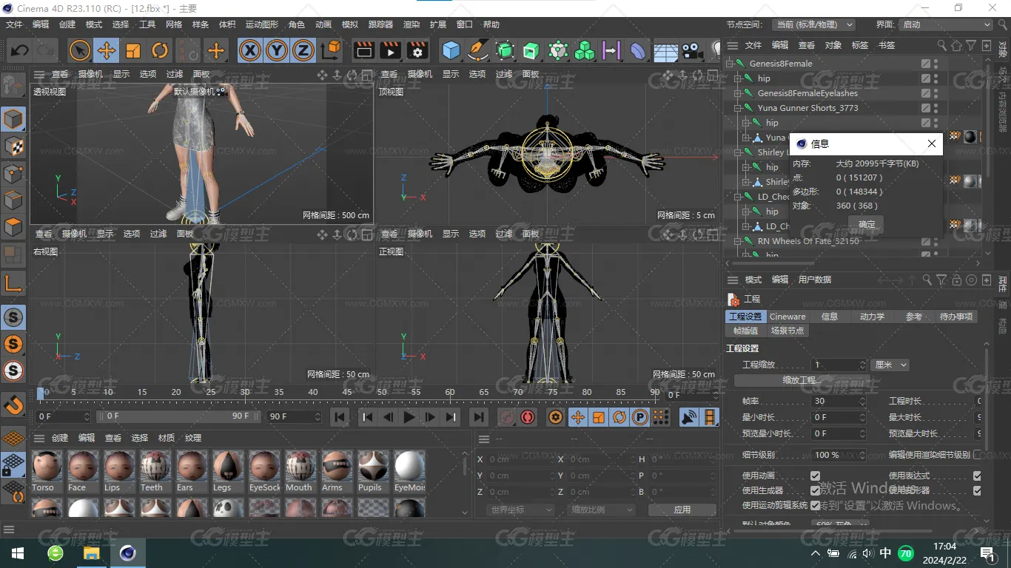Open the 节点空间 dropdown
Viewport: 1011px width, 568px height.
pyautogui.click(x=813, y=24)
